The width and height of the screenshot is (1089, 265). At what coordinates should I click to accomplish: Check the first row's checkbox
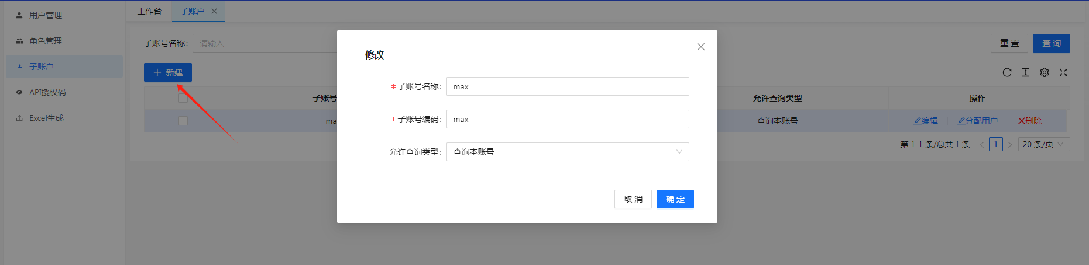[183, 121]
